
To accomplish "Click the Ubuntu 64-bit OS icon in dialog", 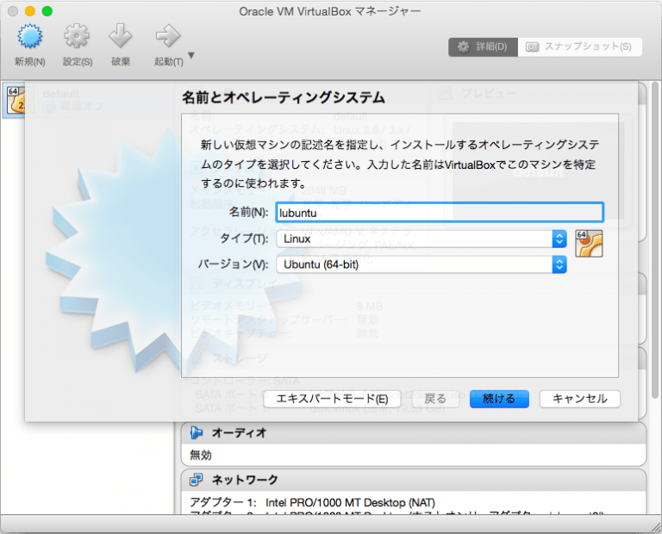I will pos(589,244).
